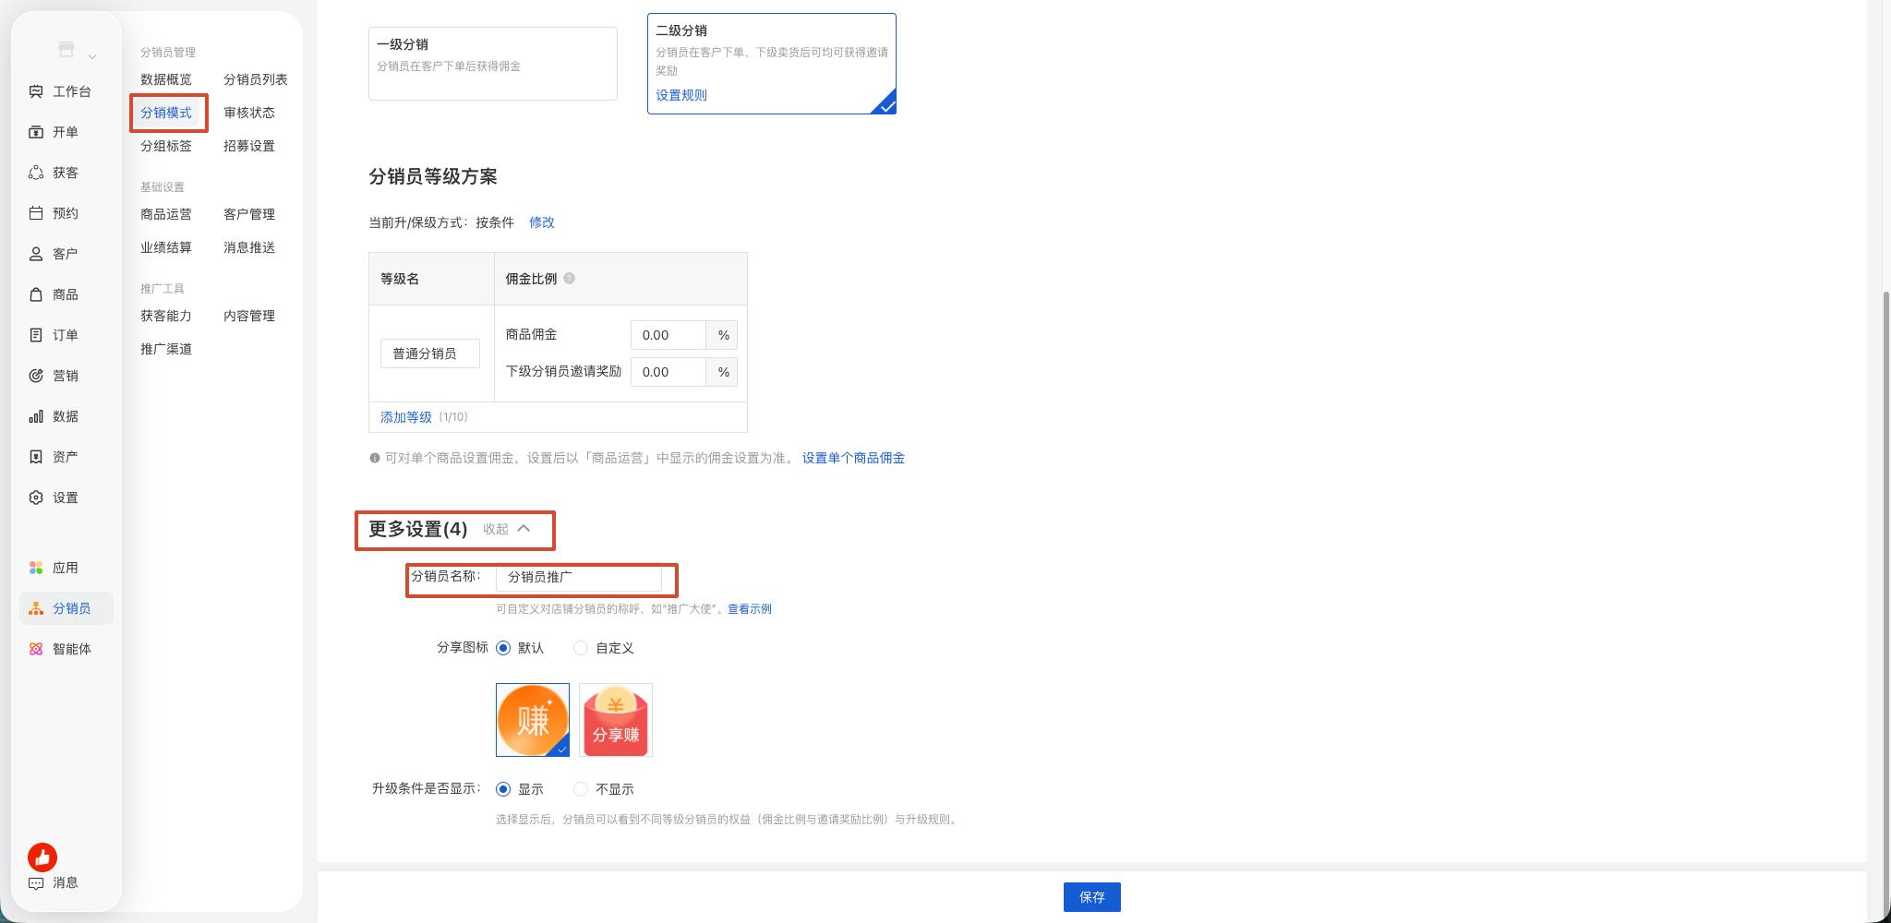Open 招募设置 submenu item
This screenshot has width=1891, height=923.
[249, 146]
